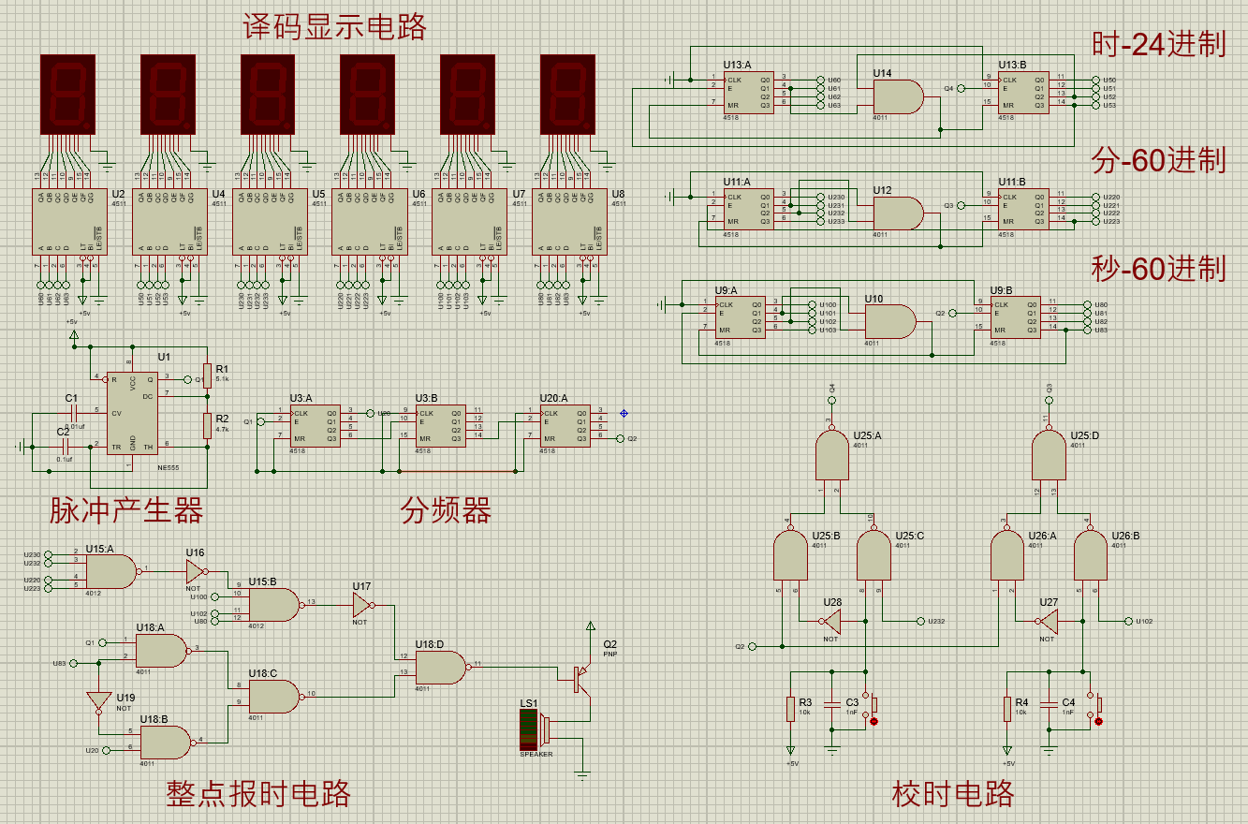The width and height of the screenshot is (1248, 824).
Task: Select resistor R2 4.7k
Action: [x=207, y=425]
